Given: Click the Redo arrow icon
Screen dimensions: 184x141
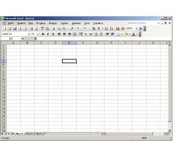Looking at the screenshot, I should (x=85, y=29).
